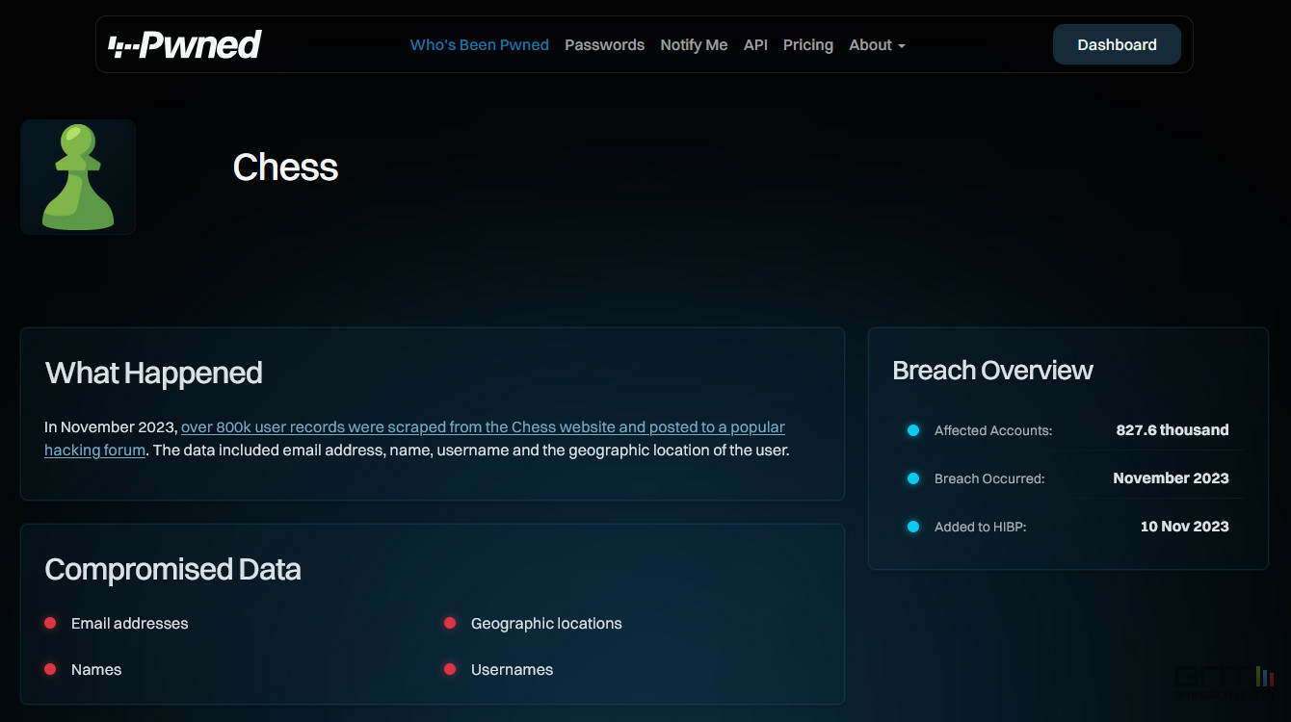The width and height of the screenshot is (1291, 722).
Task: Click the Pwned logo in the header
Action: [185, 44]
